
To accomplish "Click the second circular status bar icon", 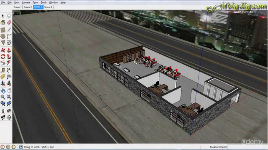I will [8, 147].
